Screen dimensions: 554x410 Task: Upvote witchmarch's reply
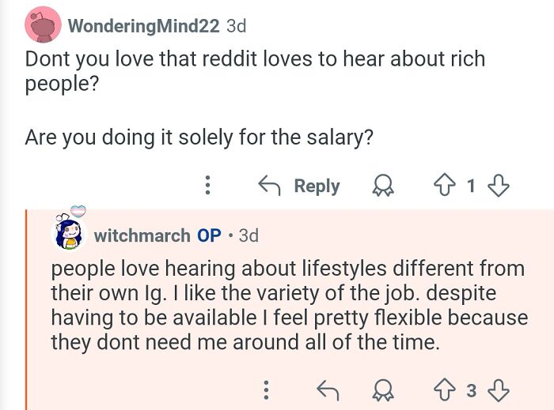[x=447, y=389]
